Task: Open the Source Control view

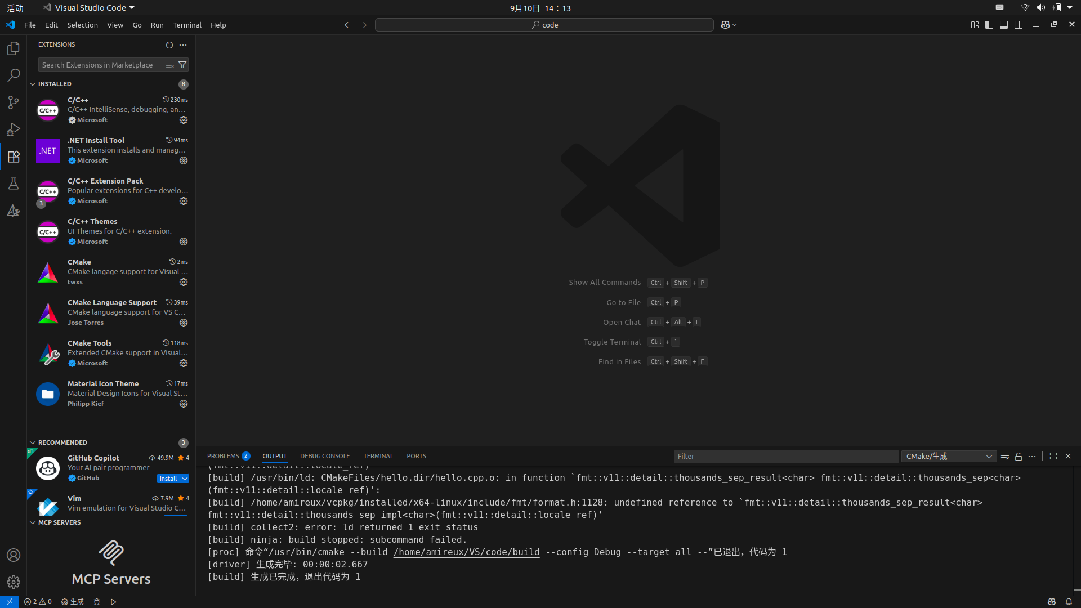Action: pyautogui.click(x=14, y=102)
